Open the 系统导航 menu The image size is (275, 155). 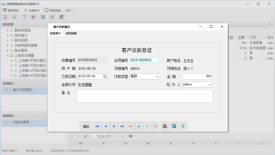(11, 10)
